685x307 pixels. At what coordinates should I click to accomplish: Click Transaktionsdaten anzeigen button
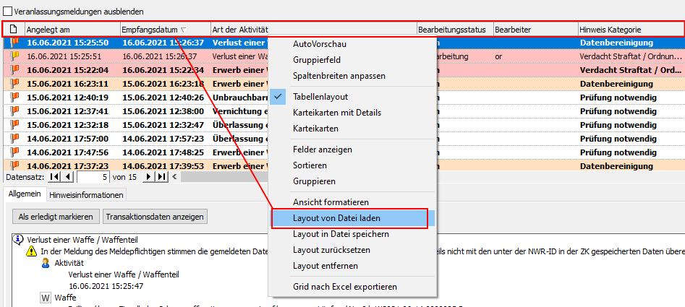pyautogui.click(x=156, y=217)
